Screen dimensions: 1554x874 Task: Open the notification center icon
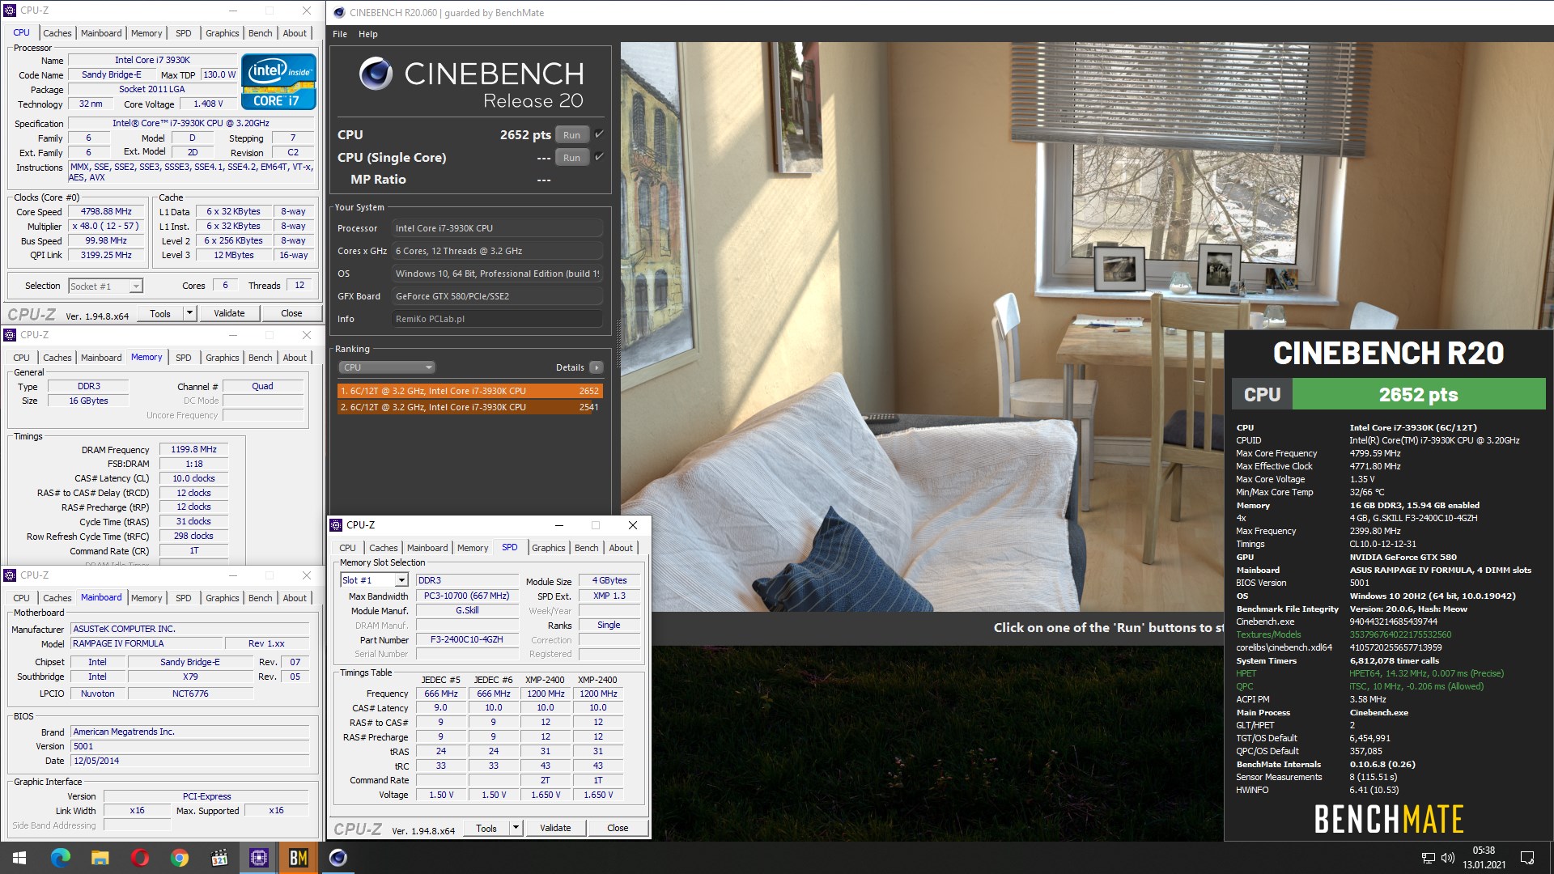coord(1527,858)
